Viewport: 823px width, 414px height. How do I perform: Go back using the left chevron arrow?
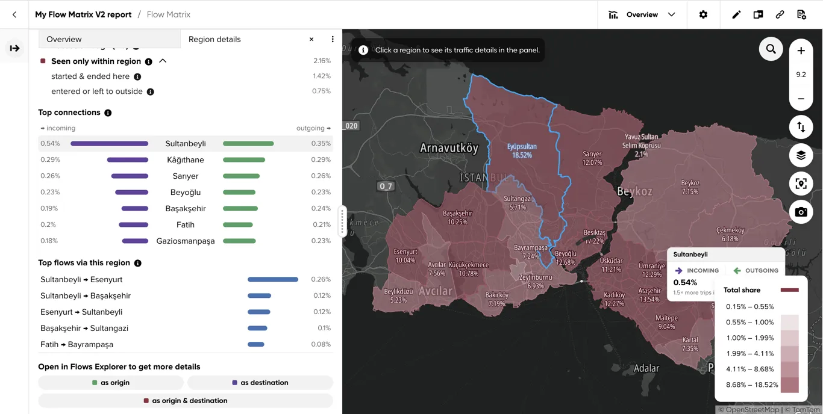[x=14, y=14]
